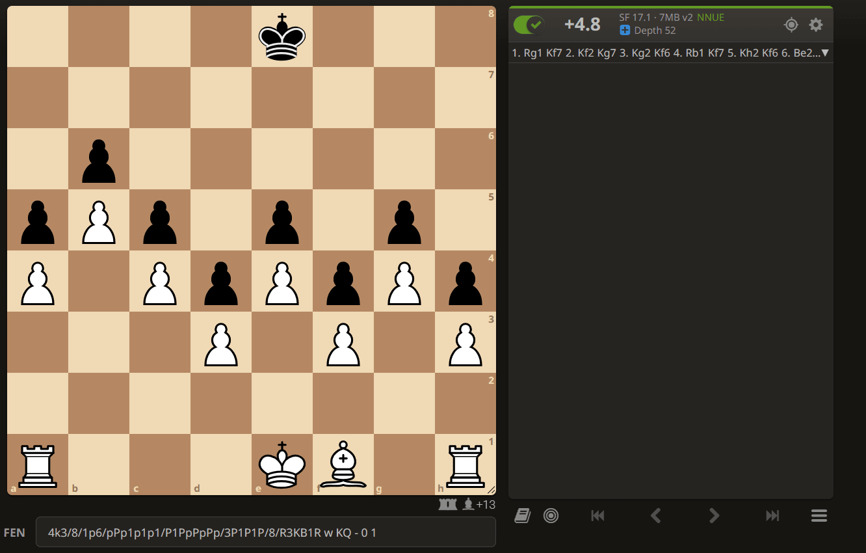Select the white king on e1
This screenshot has width=866, height=553.
click(x=282, y=465)
